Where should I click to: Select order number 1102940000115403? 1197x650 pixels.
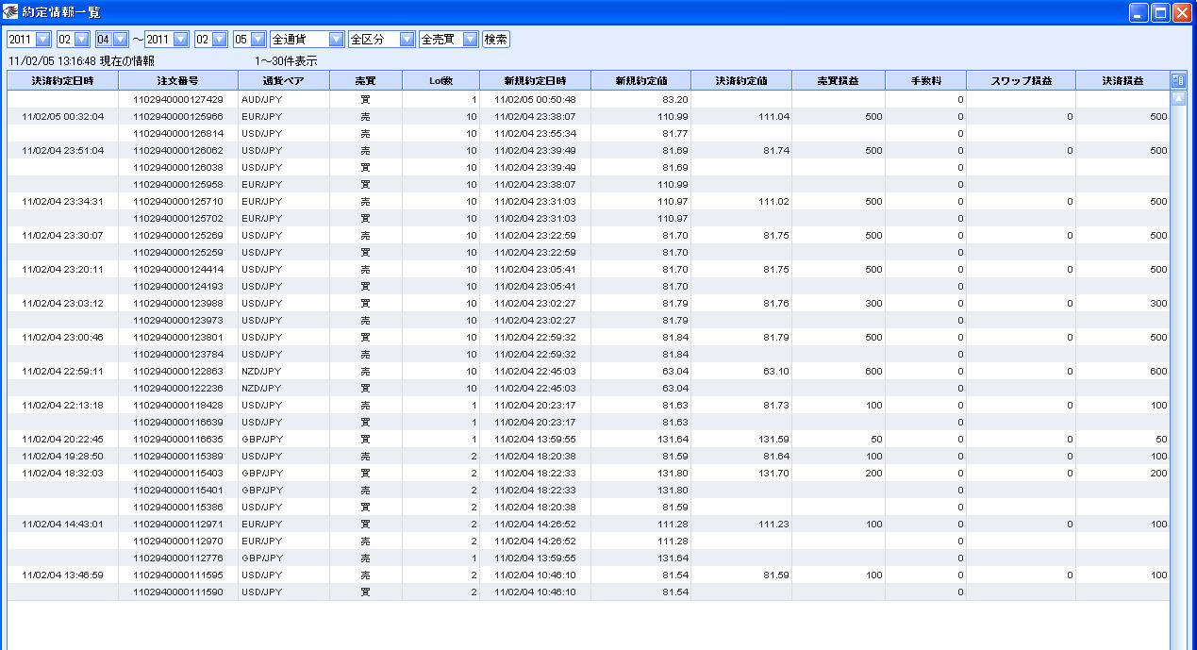click(x=178, y=473)
